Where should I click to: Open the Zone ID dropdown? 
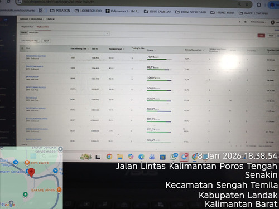(69, 33)
